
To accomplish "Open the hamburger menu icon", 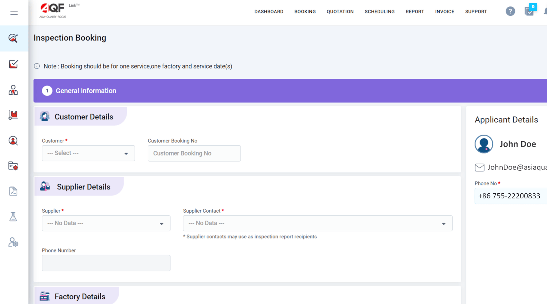I will tap(14, 13).
